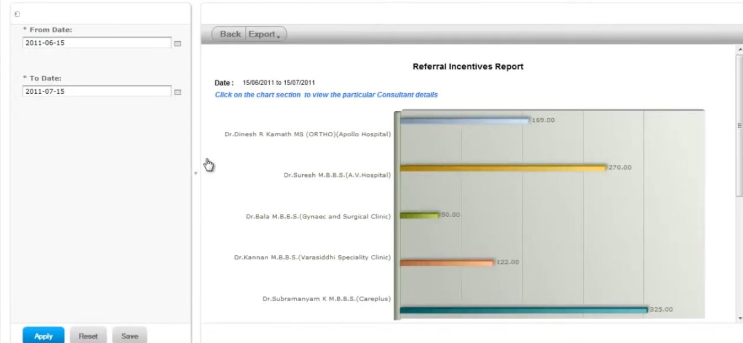
Task: Click the 'Click on the chart section' hint text
Action: [326, 95]
